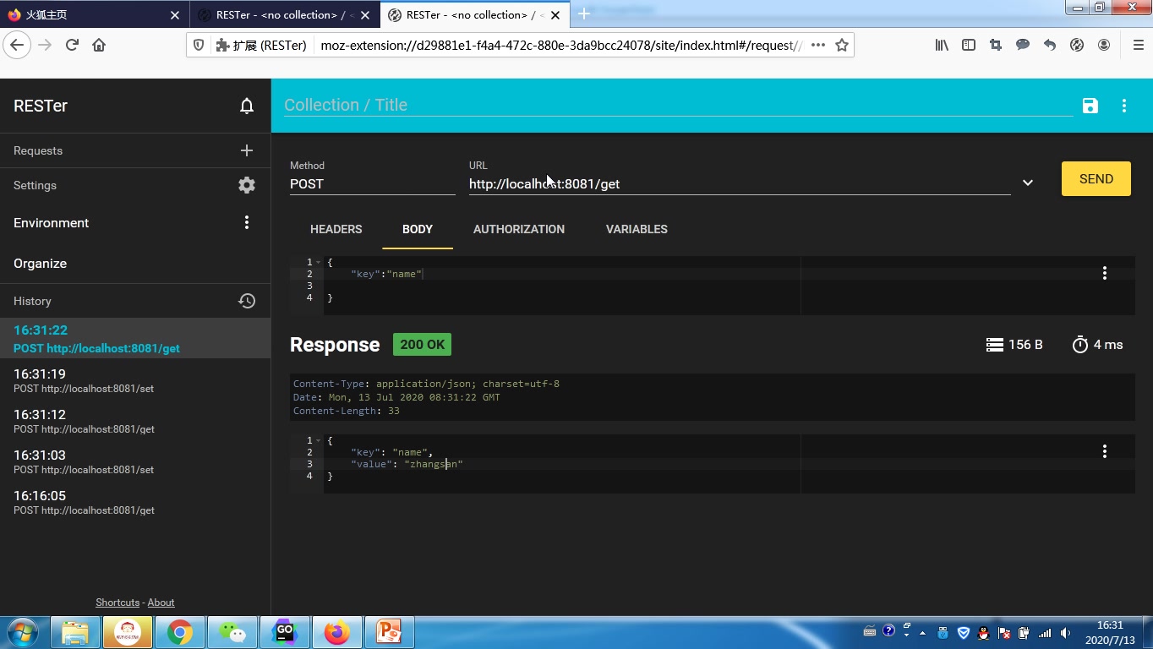Viewport: 1153px width, 649px height.
Task: Open the AUTHORIZATION tab
Action: point(519,229)
